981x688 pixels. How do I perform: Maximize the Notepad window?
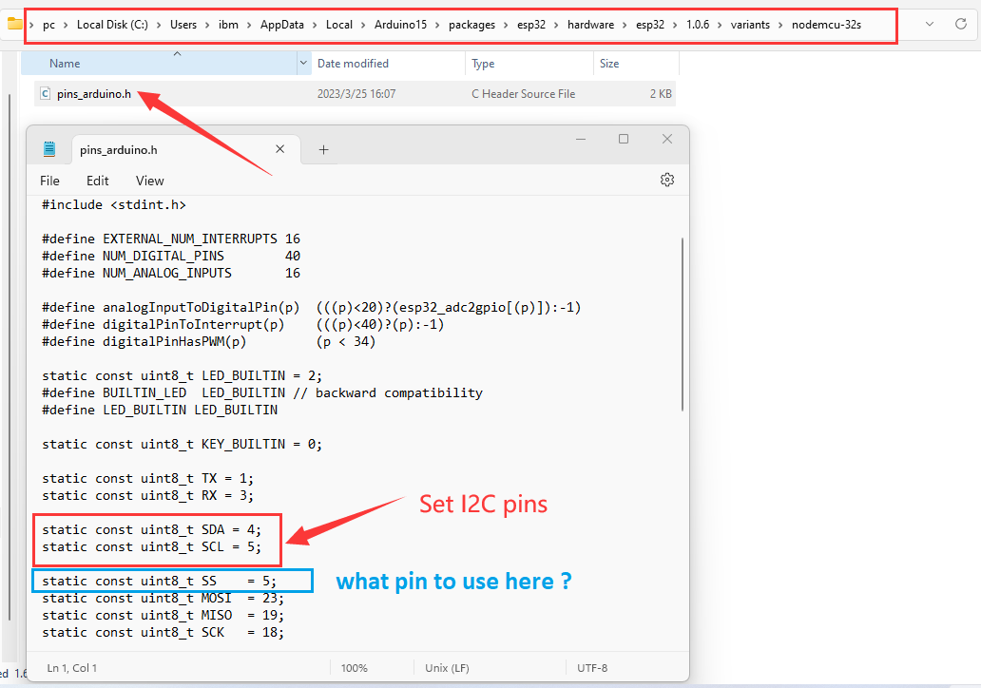pos(624,139)
